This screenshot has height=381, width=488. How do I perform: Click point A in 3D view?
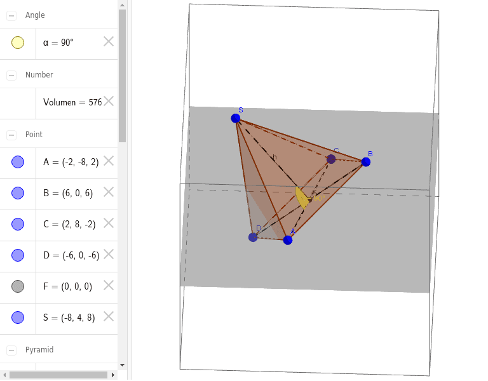288,240
